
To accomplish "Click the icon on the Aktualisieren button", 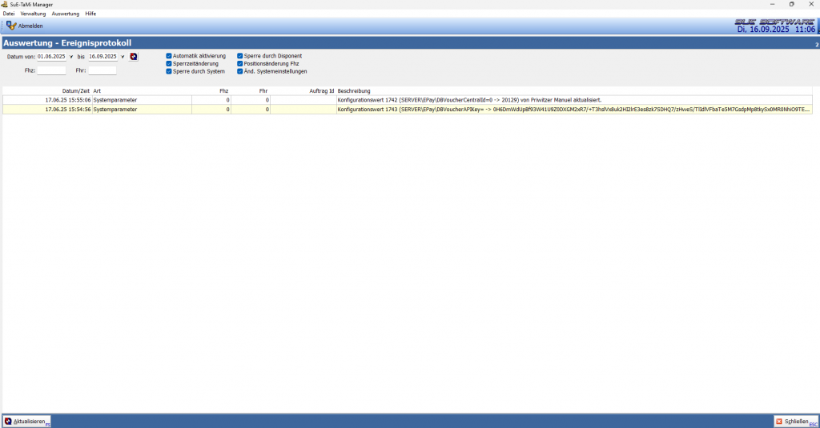I will [x=8, y=421].
